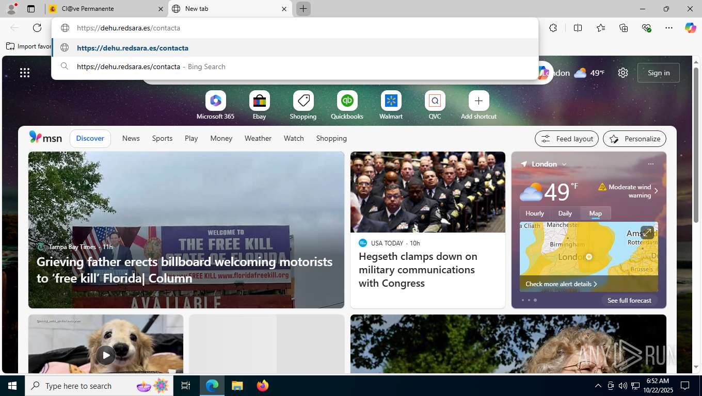Show hidden tray icons chevron
Viewport: 702px width, 396px height.
coord(598,386)
